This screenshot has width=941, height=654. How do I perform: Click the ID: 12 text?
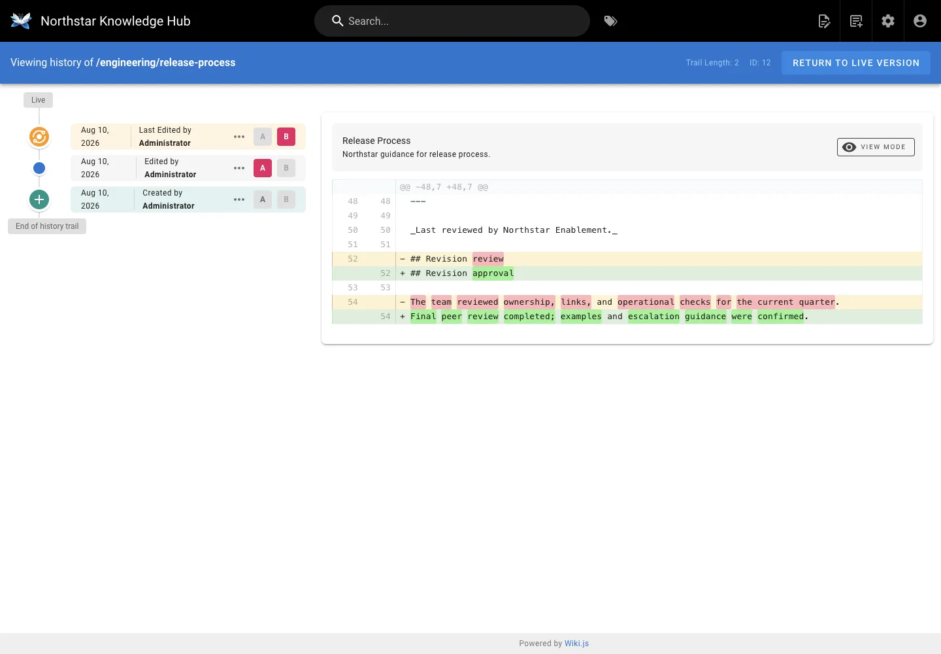click(x=760, y=63)
